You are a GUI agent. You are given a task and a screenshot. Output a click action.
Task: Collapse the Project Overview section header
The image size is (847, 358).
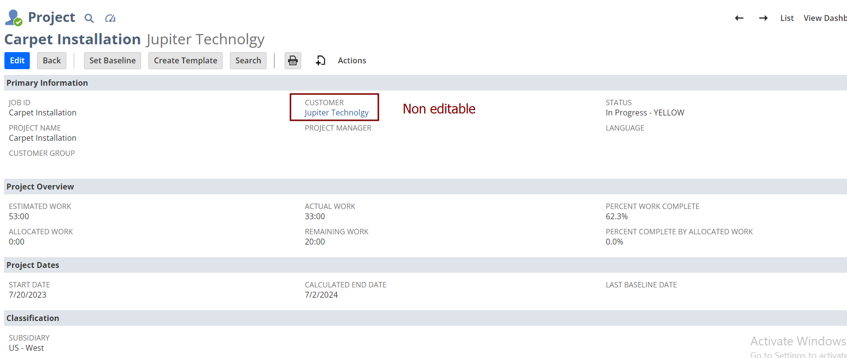[40, 187]
